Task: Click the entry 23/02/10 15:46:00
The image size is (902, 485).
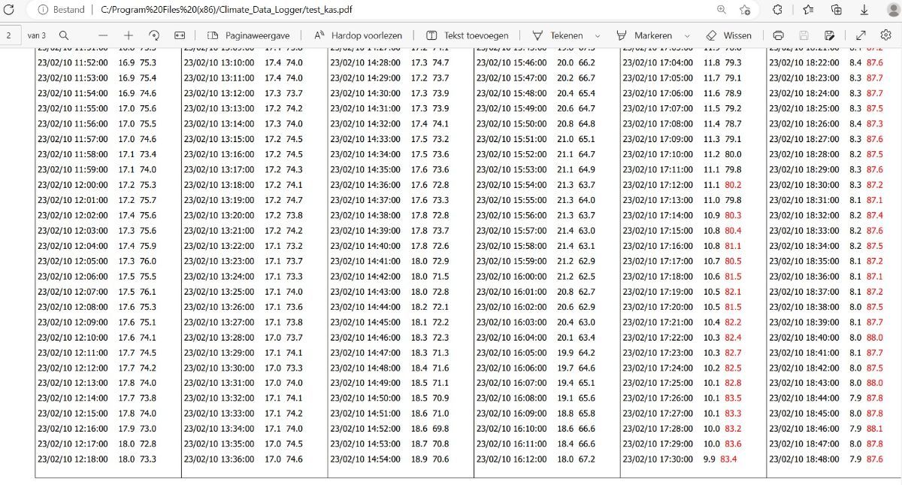Action: pos(512,63)
